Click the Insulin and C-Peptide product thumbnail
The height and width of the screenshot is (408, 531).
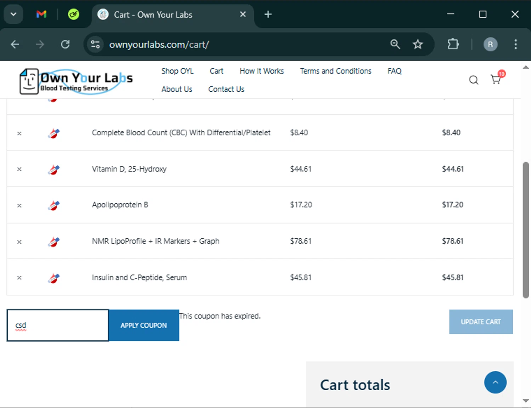click(54, 278)
